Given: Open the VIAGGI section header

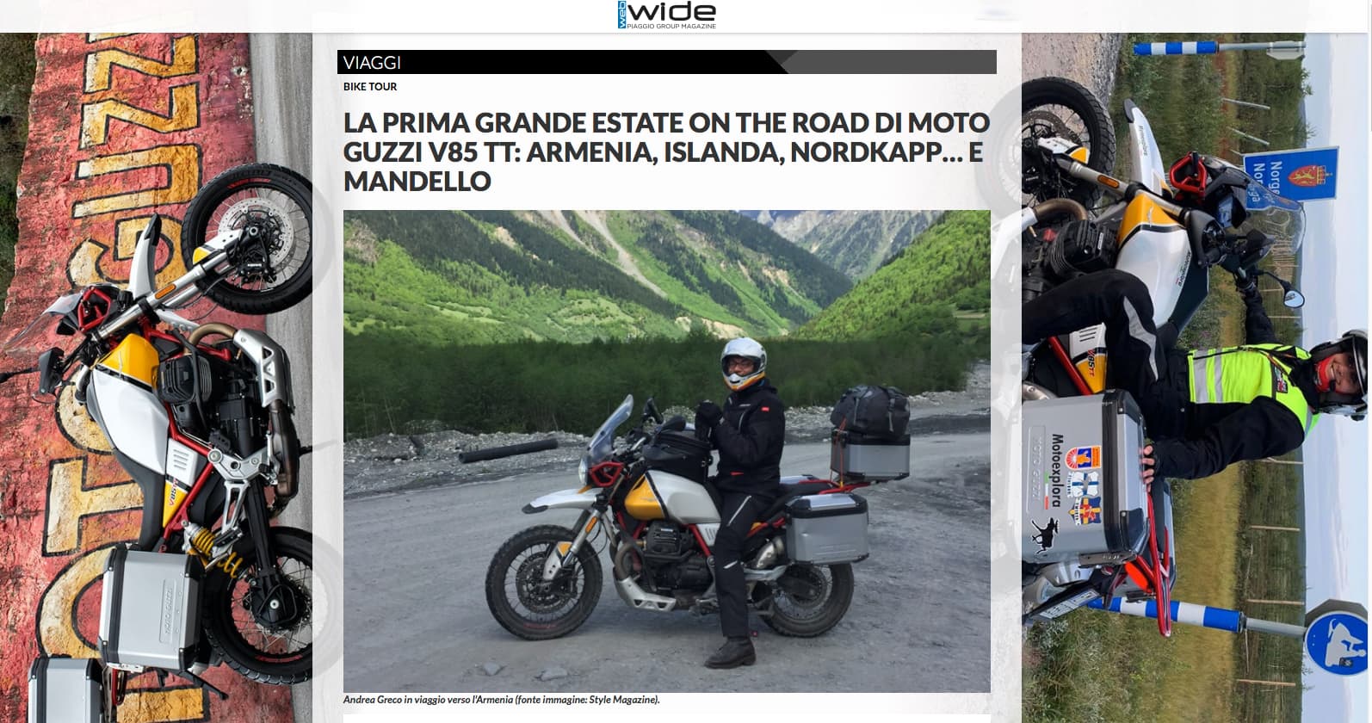Looking at the screenshot, I should point(372,62).
